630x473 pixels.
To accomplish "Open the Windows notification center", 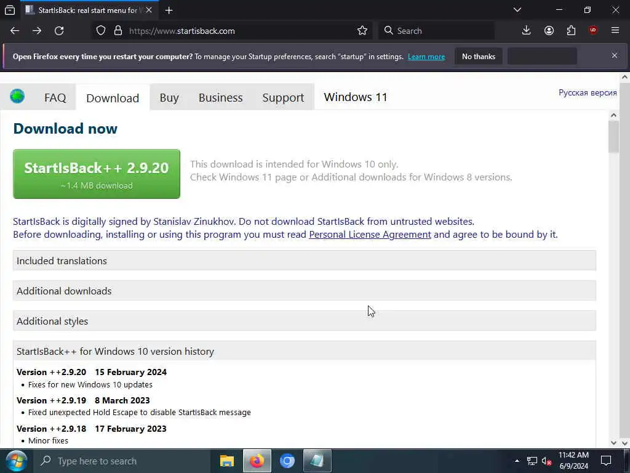I will [606, 461].
